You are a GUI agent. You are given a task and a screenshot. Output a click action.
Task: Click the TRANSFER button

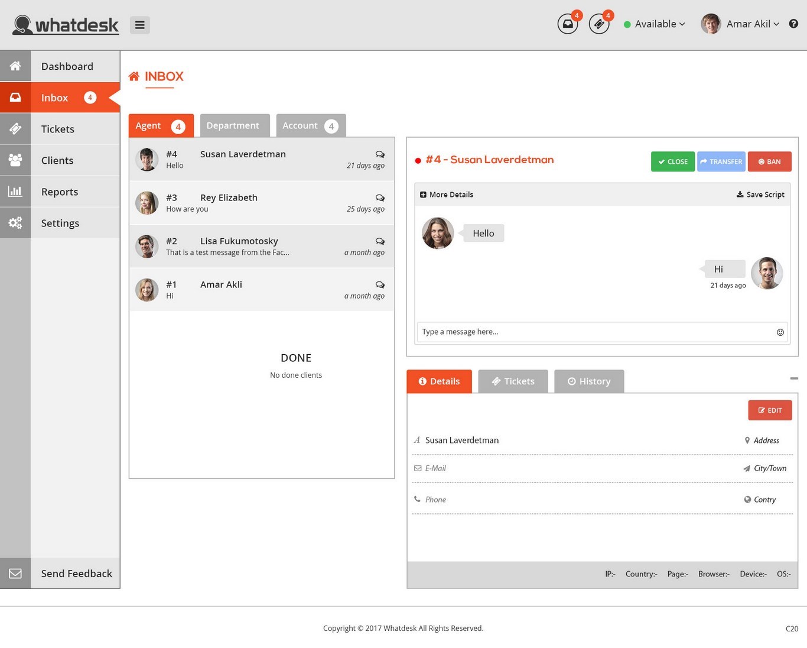coord(721,161)
